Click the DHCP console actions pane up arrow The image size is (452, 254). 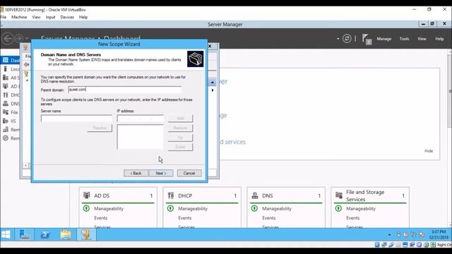tap(213, 82)
